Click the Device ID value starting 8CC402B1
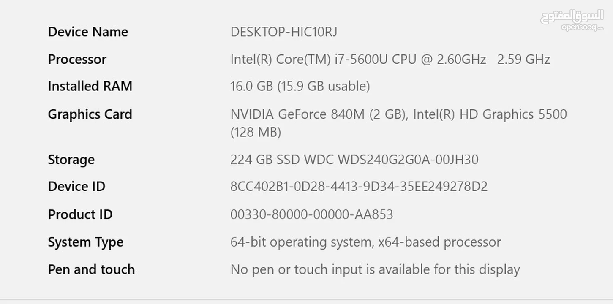The height and width of the screenshot is (304, 613). point(359,187)
